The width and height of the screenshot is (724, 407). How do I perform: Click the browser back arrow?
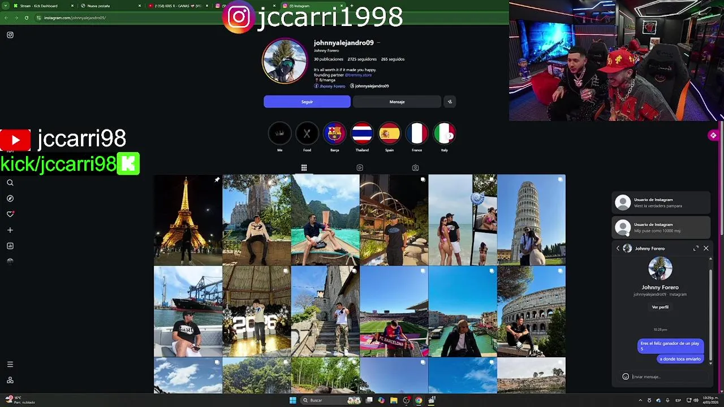(6, 18)
